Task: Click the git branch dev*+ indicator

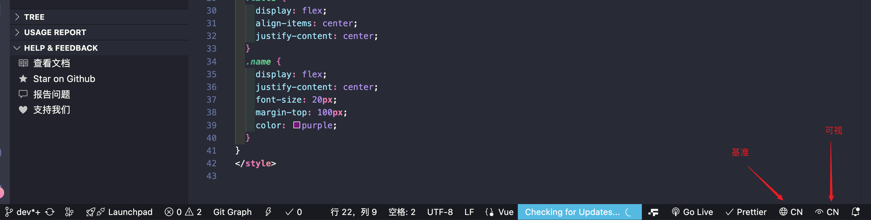Action: tap(23, 212)
